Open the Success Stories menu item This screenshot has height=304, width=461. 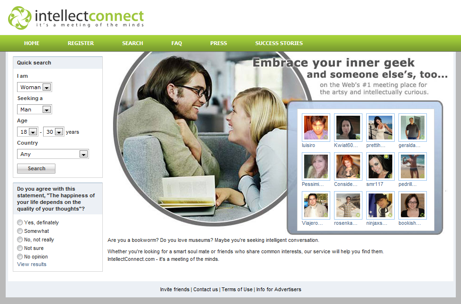coord(279,43)
